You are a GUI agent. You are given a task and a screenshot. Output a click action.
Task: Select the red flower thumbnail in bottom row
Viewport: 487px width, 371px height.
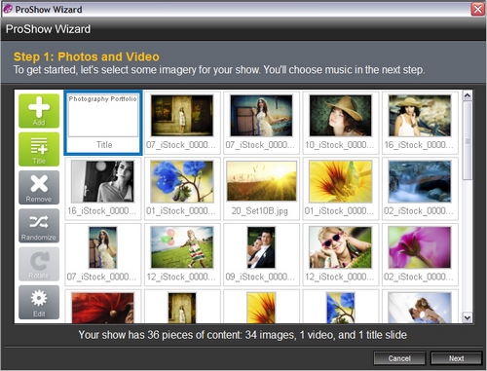(102, 308)
